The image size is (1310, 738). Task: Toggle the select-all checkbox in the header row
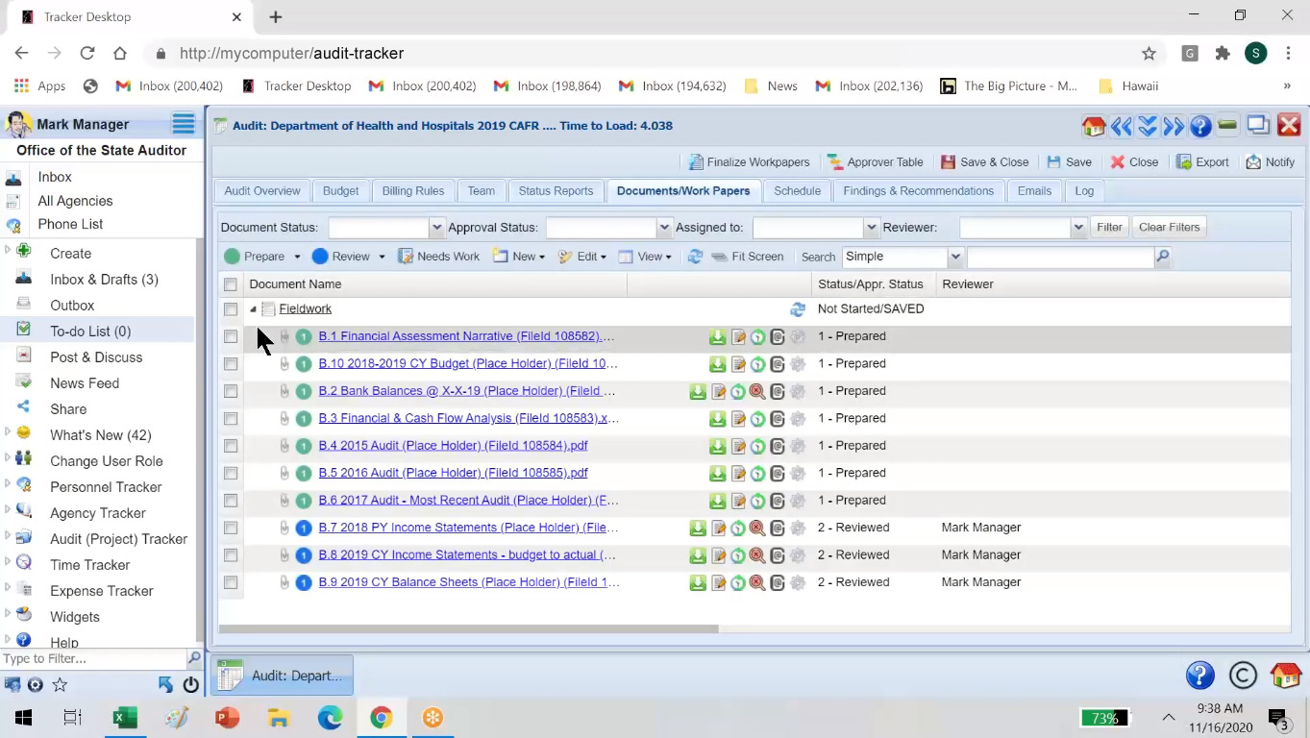(231, 284)
